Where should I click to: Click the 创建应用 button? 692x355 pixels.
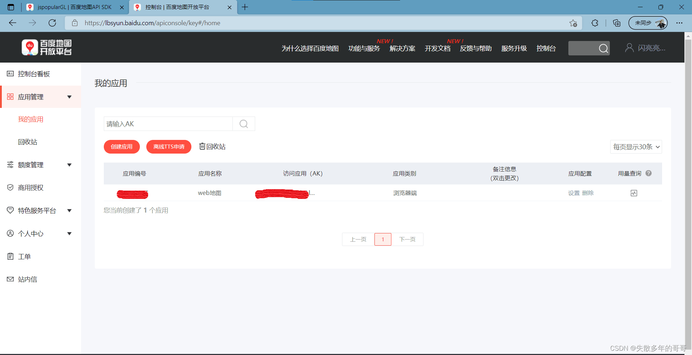click(121, 147)
